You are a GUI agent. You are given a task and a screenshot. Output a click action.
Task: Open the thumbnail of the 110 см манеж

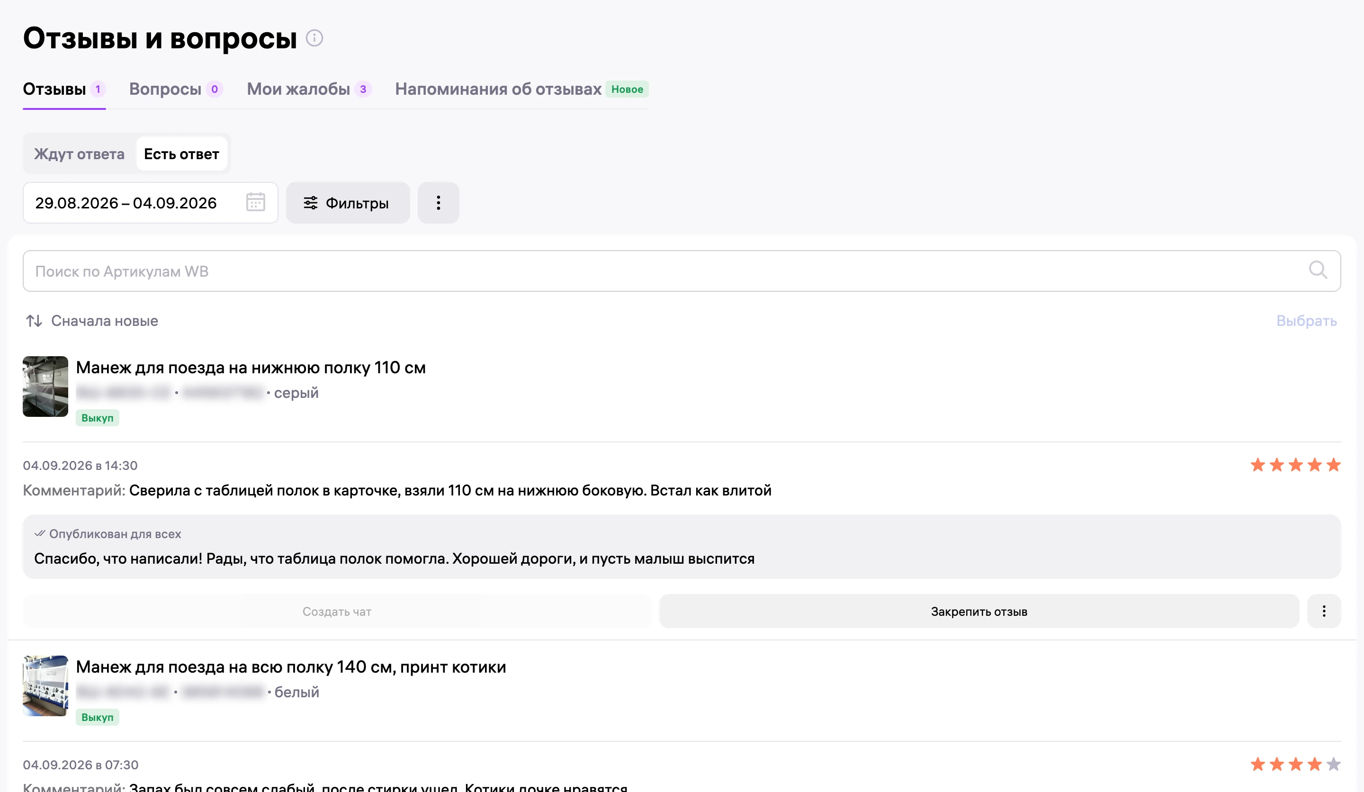[x=45, y=386]
